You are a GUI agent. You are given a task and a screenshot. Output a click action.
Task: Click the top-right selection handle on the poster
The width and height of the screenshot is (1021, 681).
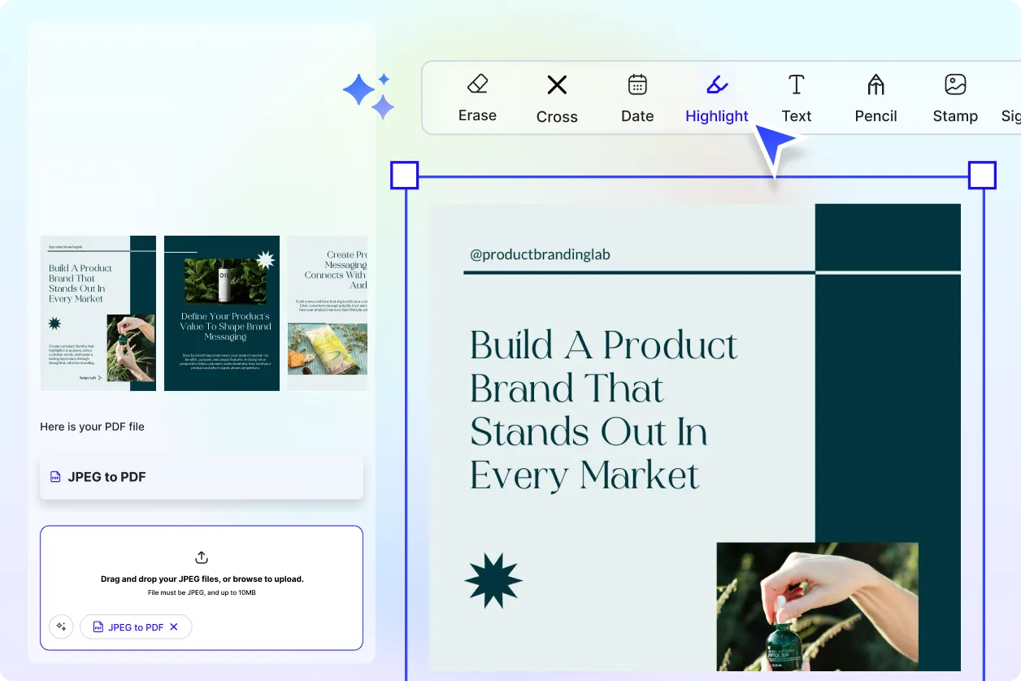coord(982,175)
